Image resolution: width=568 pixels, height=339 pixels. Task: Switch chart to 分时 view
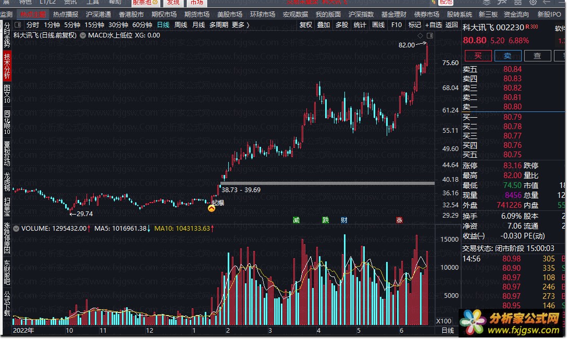point(33,25)
